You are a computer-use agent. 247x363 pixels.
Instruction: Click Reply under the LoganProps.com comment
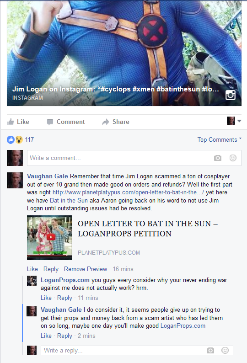click(x=64, y=298)
